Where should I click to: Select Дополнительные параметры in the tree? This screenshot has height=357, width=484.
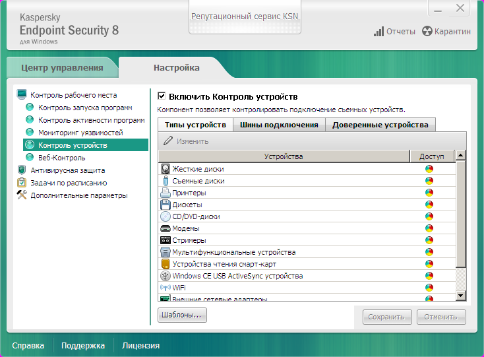[79, 195]
